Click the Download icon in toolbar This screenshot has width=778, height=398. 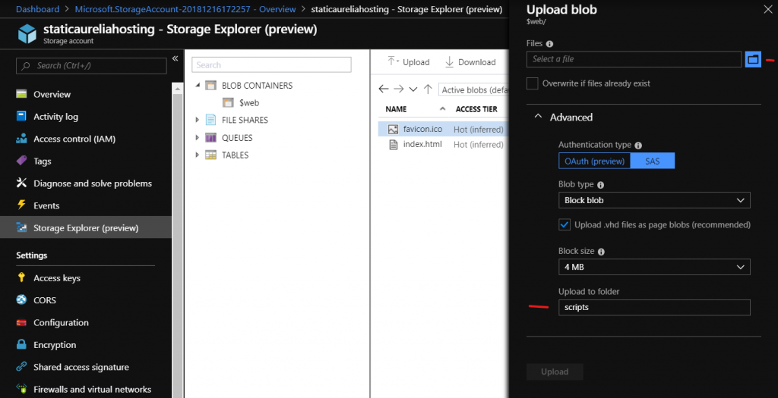450,62
